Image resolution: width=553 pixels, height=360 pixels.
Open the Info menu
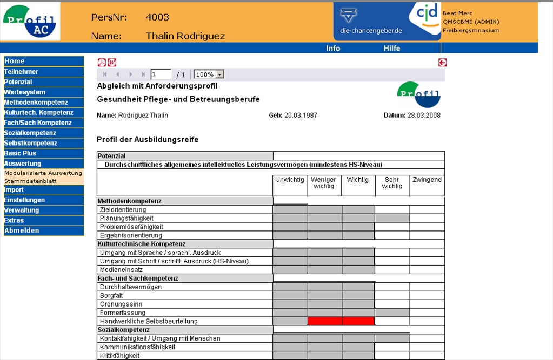click(x=333, y=49)
